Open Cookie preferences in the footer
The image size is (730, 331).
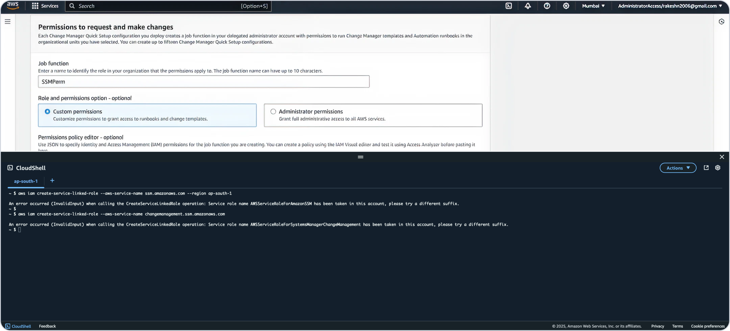(708, 326)
